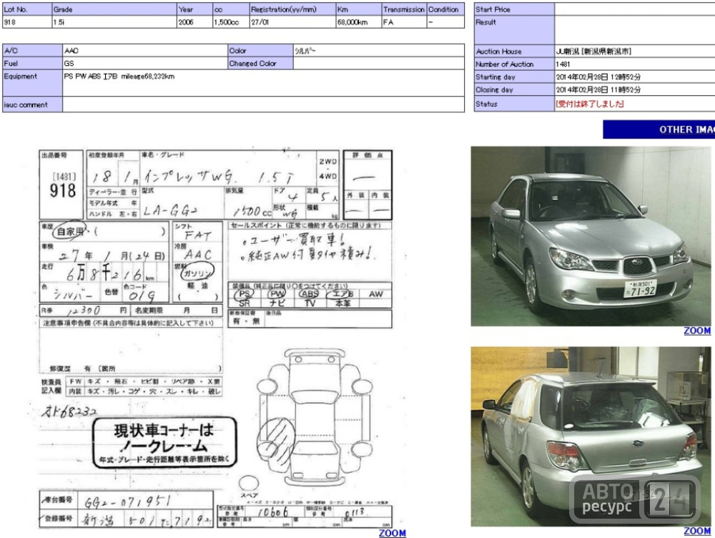Click the ZOOM link under the rear car photo

(x=696, y=531)
